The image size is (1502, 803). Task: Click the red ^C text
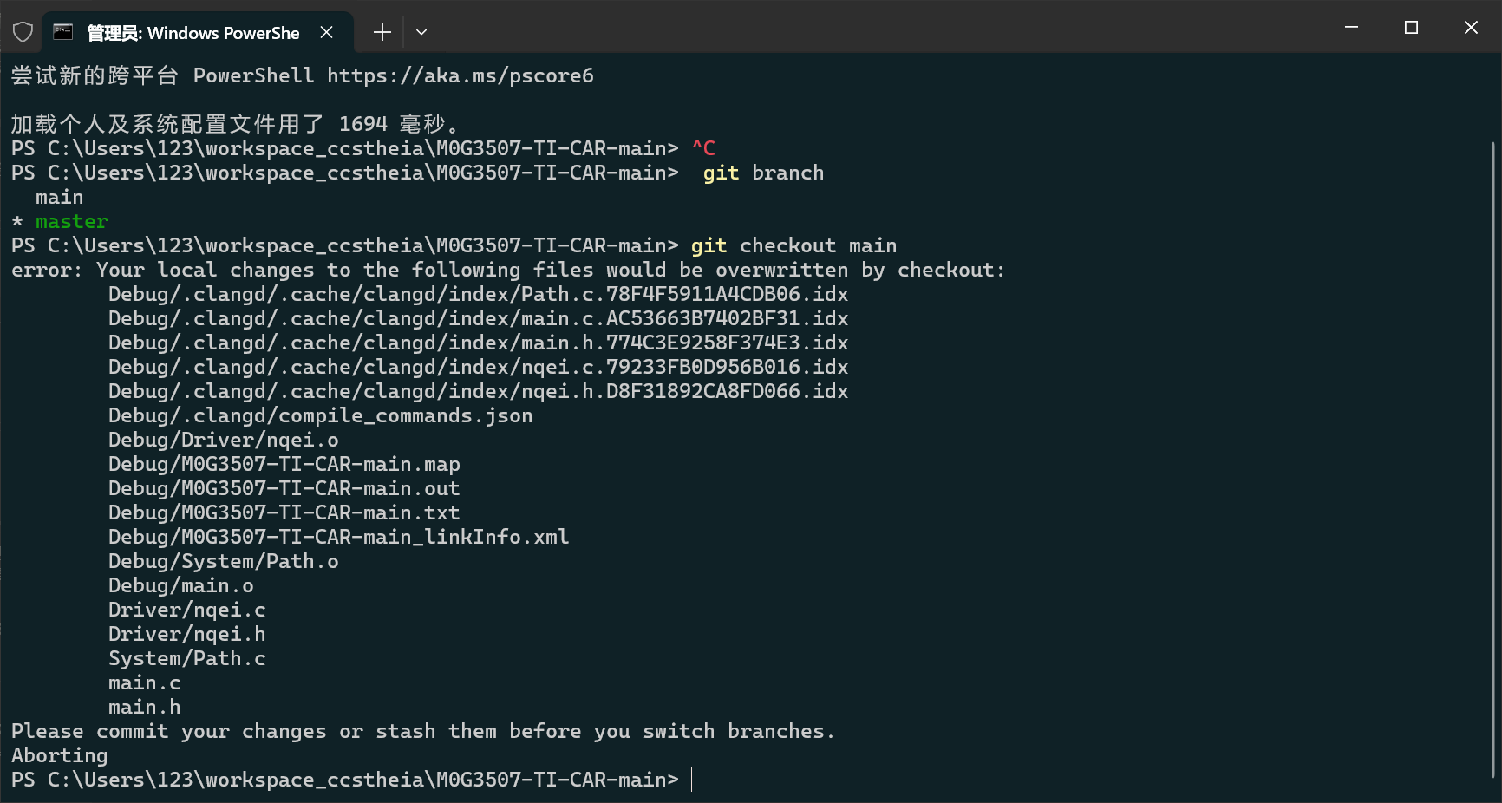click(703, 149)
